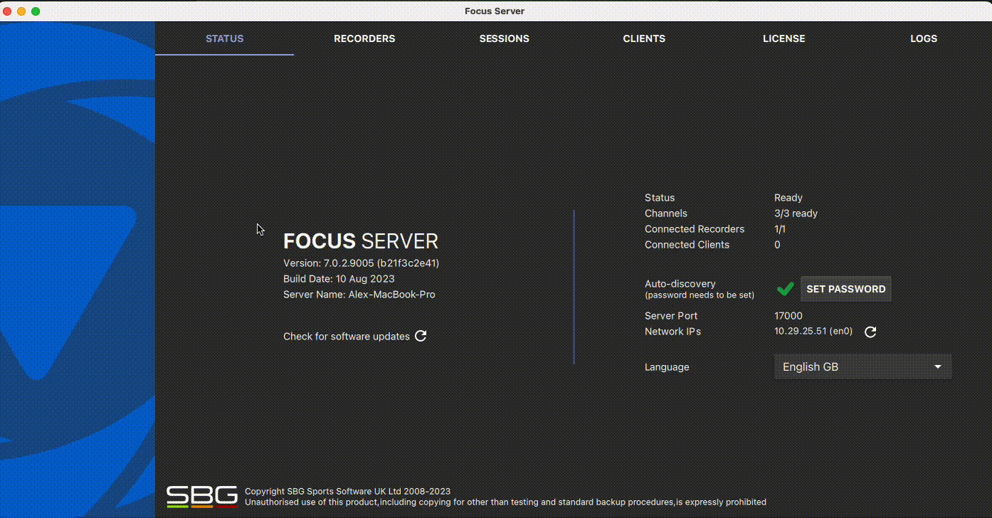Click the Connected Clients value 0

(777, 245)
